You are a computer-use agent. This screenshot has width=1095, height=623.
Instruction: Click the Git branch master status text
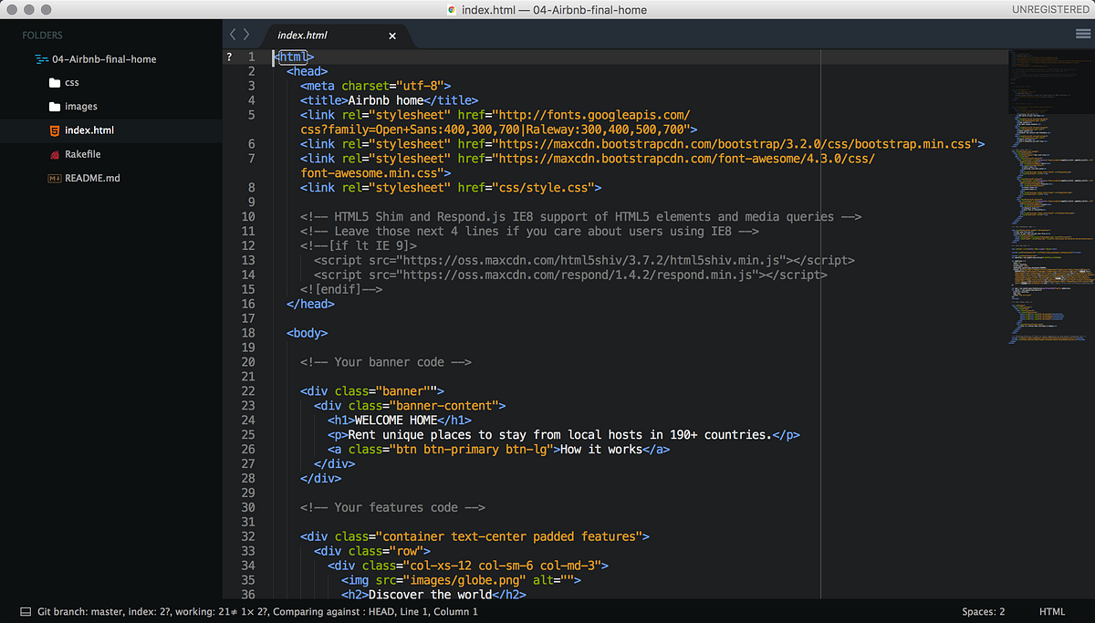click(x=82, y=611)
